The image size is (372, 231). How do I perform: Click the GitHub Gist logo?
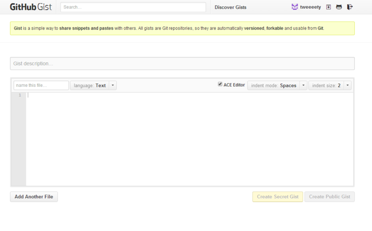31,7
